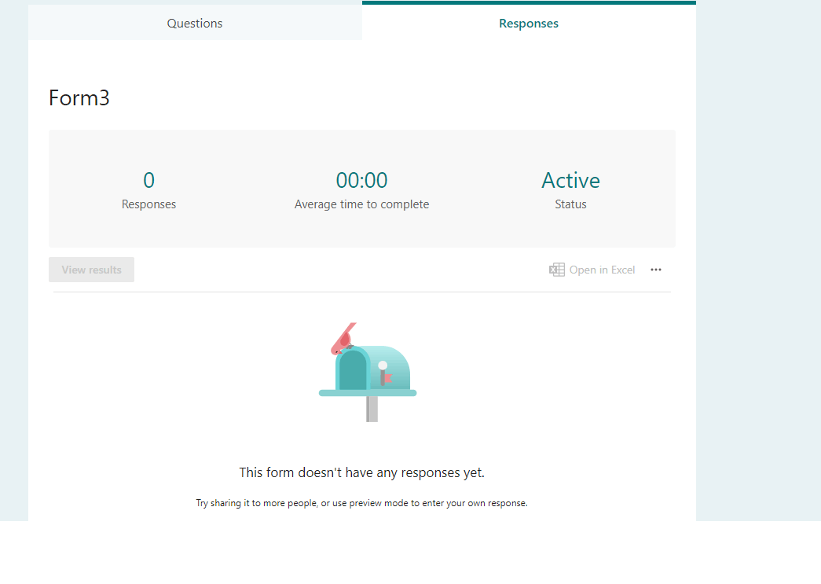The height and width of the screenshot is (584, 821).
Task: Click the X symbol inside the Excel icon
Action: point(554,270)
